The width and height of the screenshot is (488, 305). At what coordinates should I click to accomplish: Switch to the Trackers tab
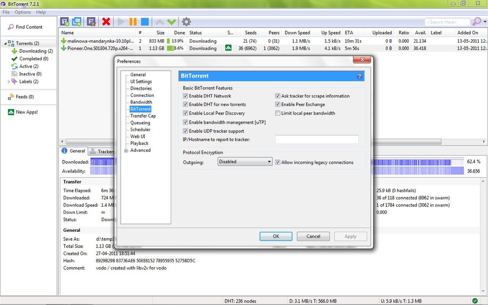[102, 152]
